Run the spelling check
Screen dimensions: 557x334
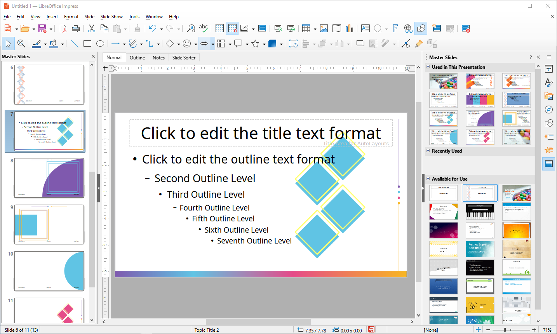(204, 28)
